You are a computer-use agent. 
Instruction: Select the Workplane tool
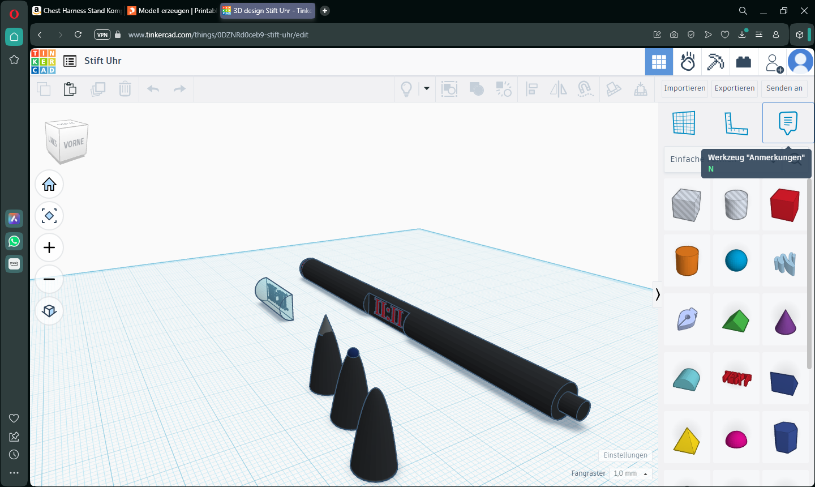click(684, 123)
